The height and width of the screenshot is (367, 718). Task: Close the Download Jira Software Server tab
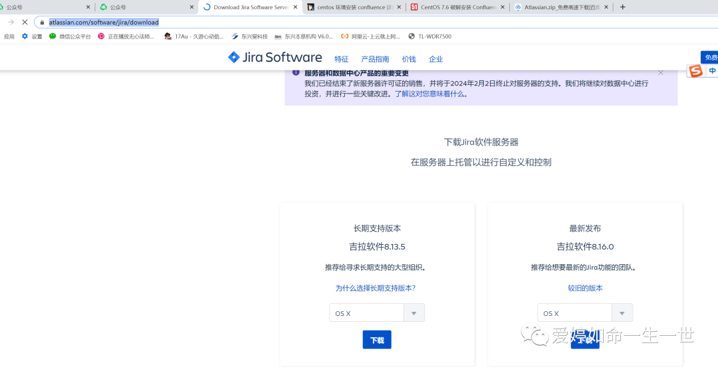click(295, 7)
